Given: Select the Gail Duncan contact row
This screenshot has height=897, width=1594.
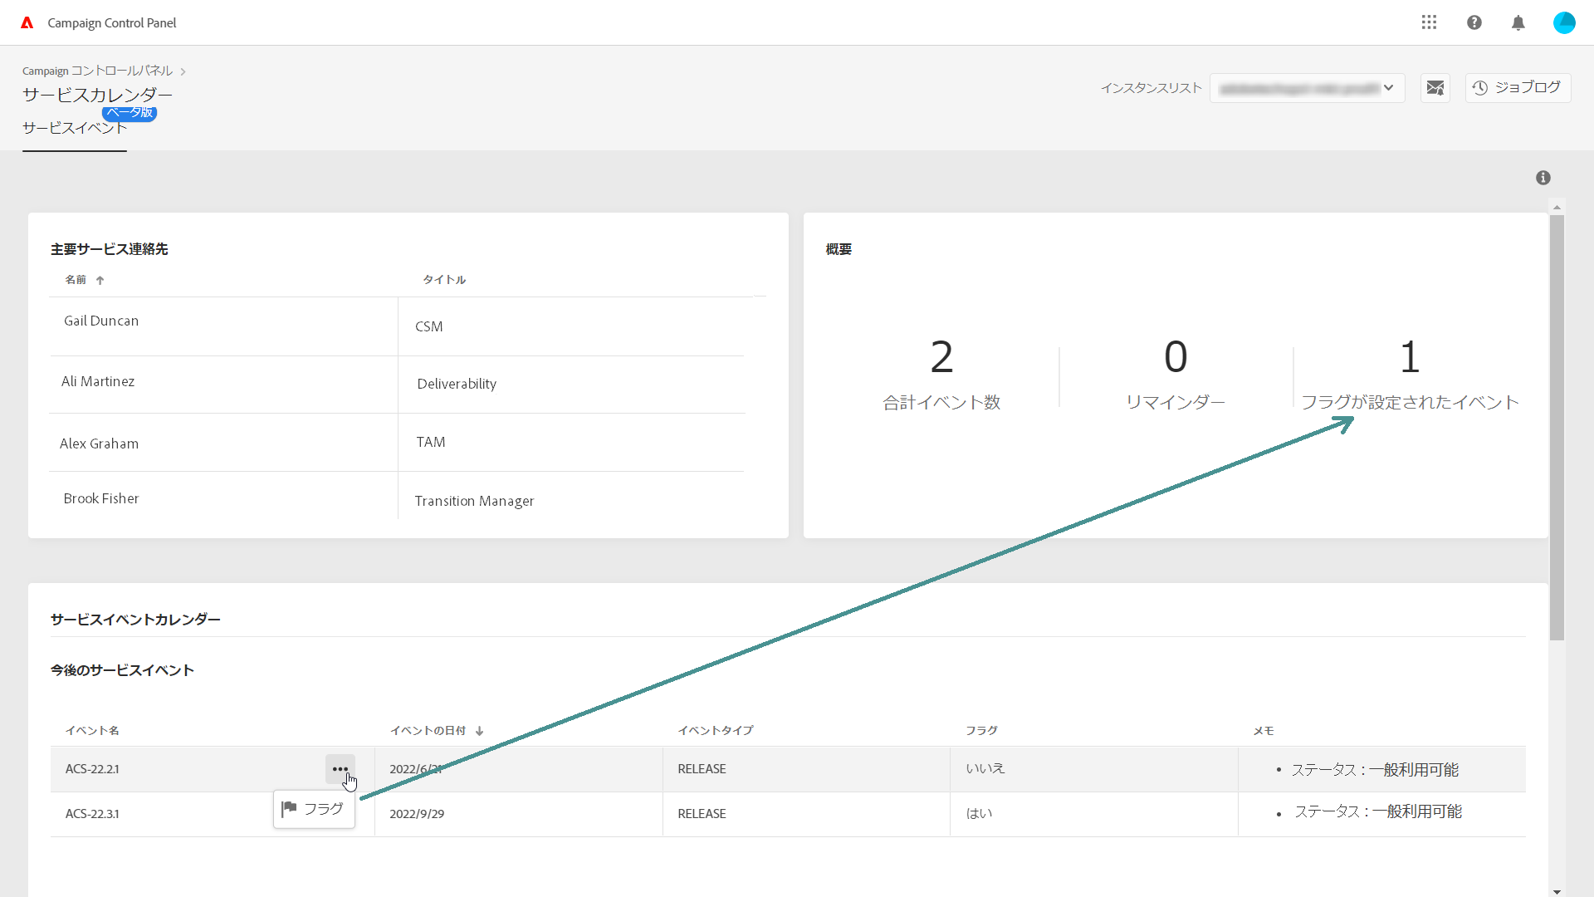Looking at the screenshot, I should pos(101,321).
